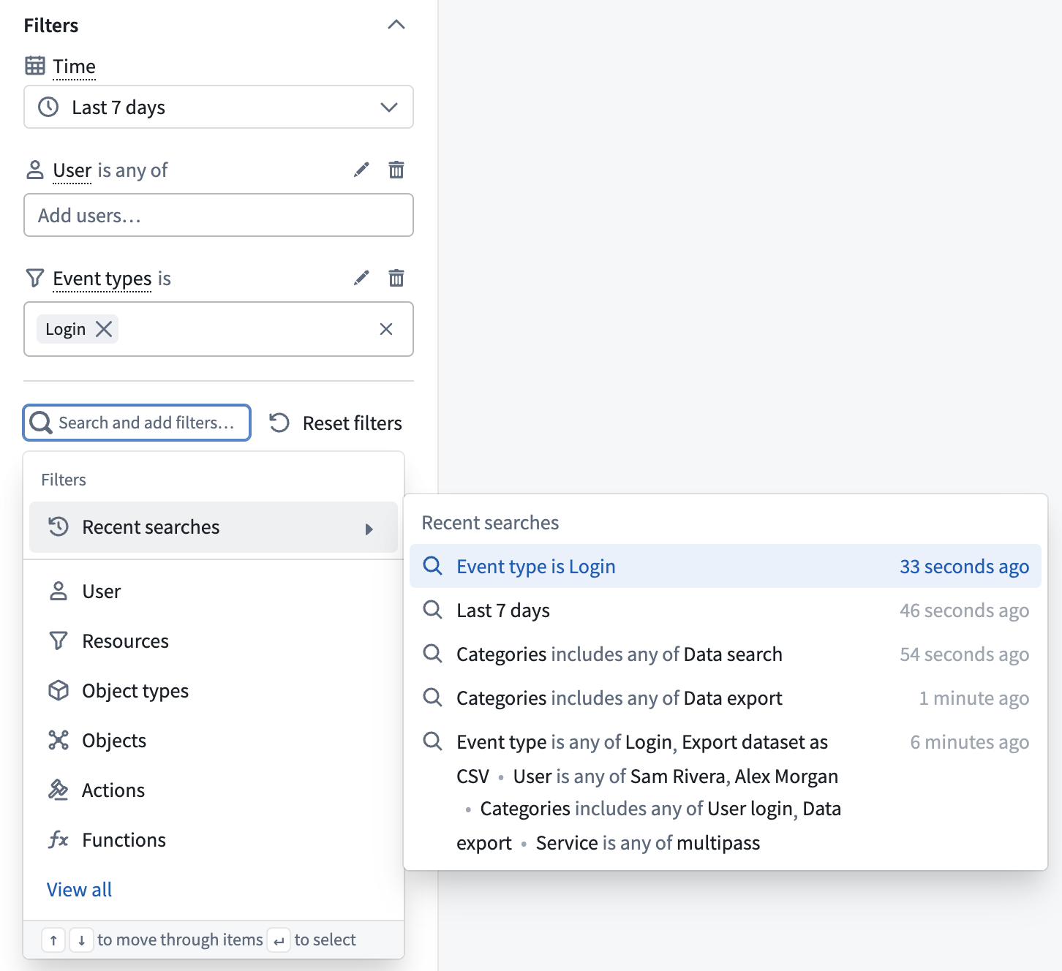1062x971 pixels.
Task: Click the User underlined filter label
Action: 72,170
